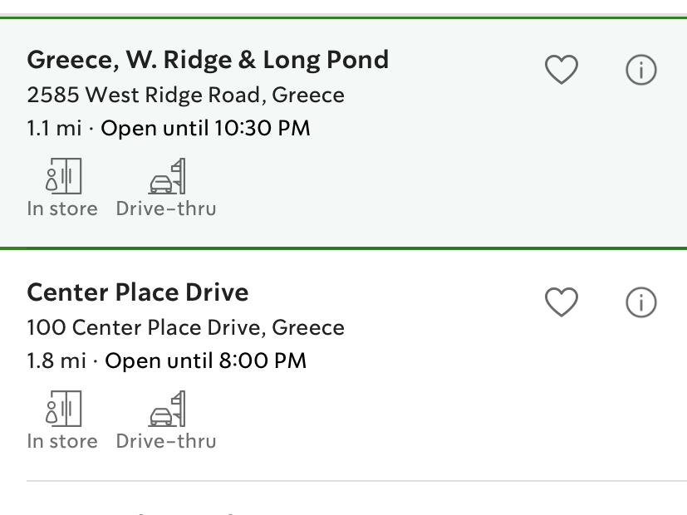The width and height of the screenshot is (687, 515).
Task: Favorite the Greece, W. Ridge & Long Pond store
Action: pyautogui.click(x=562, y=70)
